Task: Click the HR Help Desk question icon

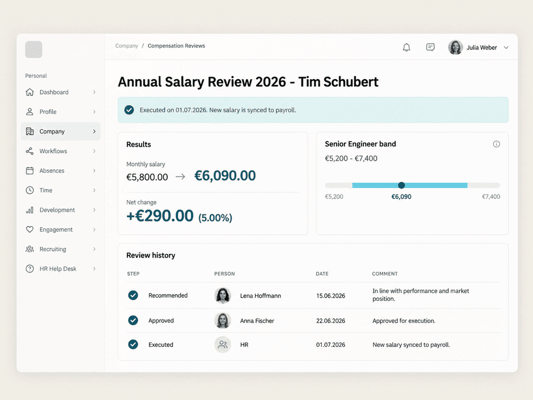Action: coord(30,269)
